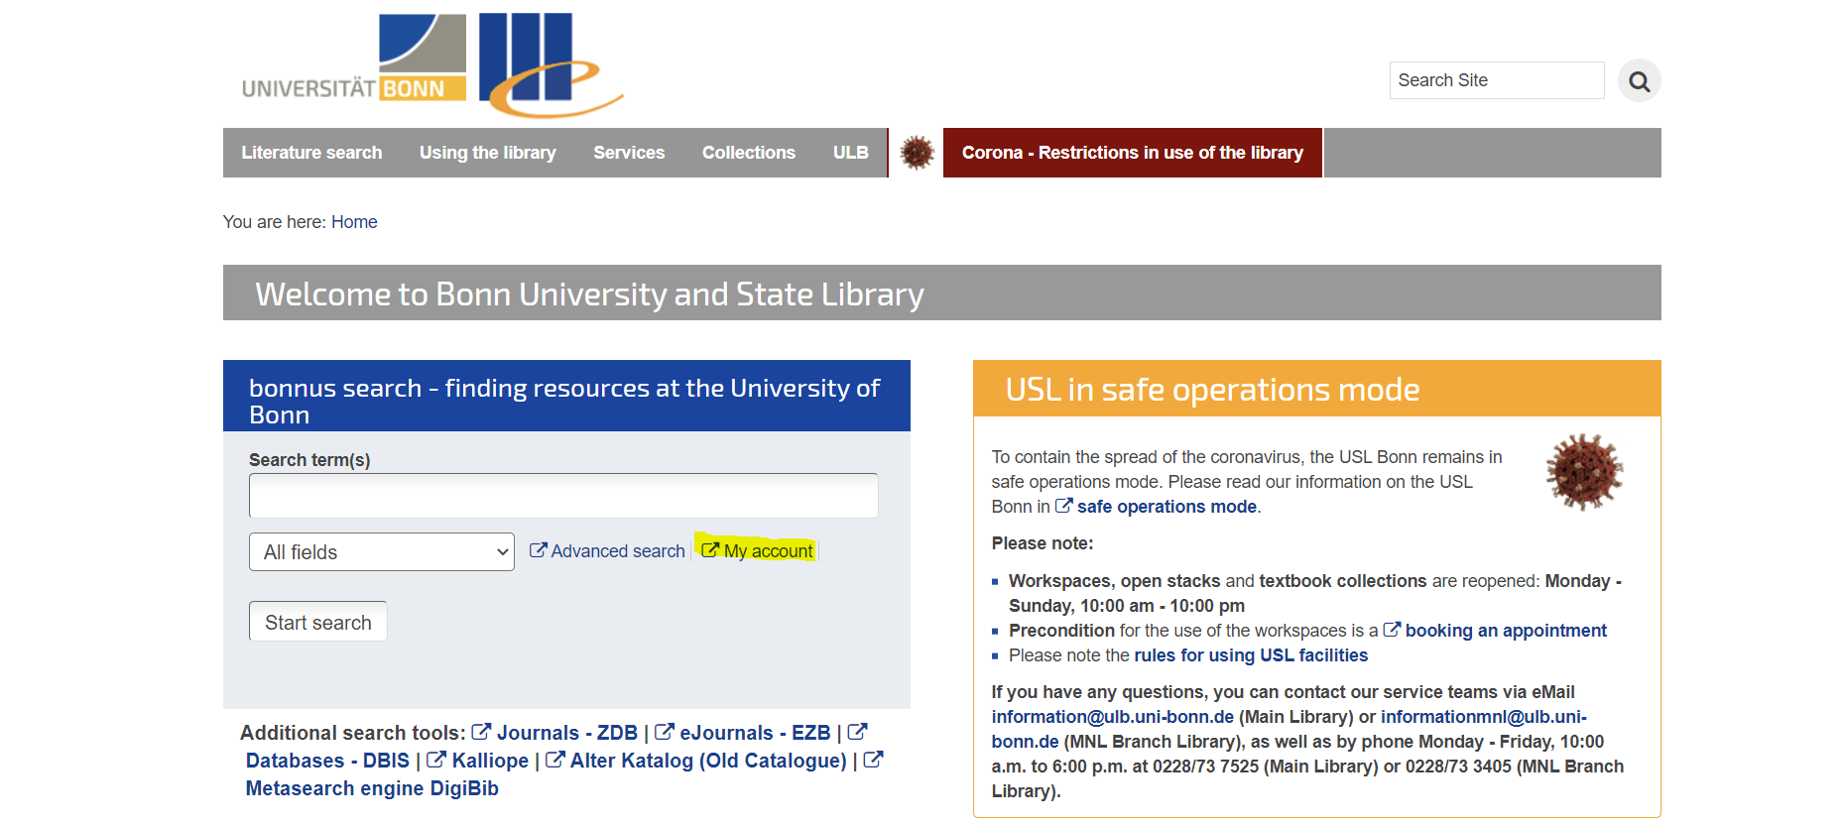This screenshot has width=1843, height=827.
Task: Click the coronavirus image in USL panel
Action: click(x=1584, y=472)
